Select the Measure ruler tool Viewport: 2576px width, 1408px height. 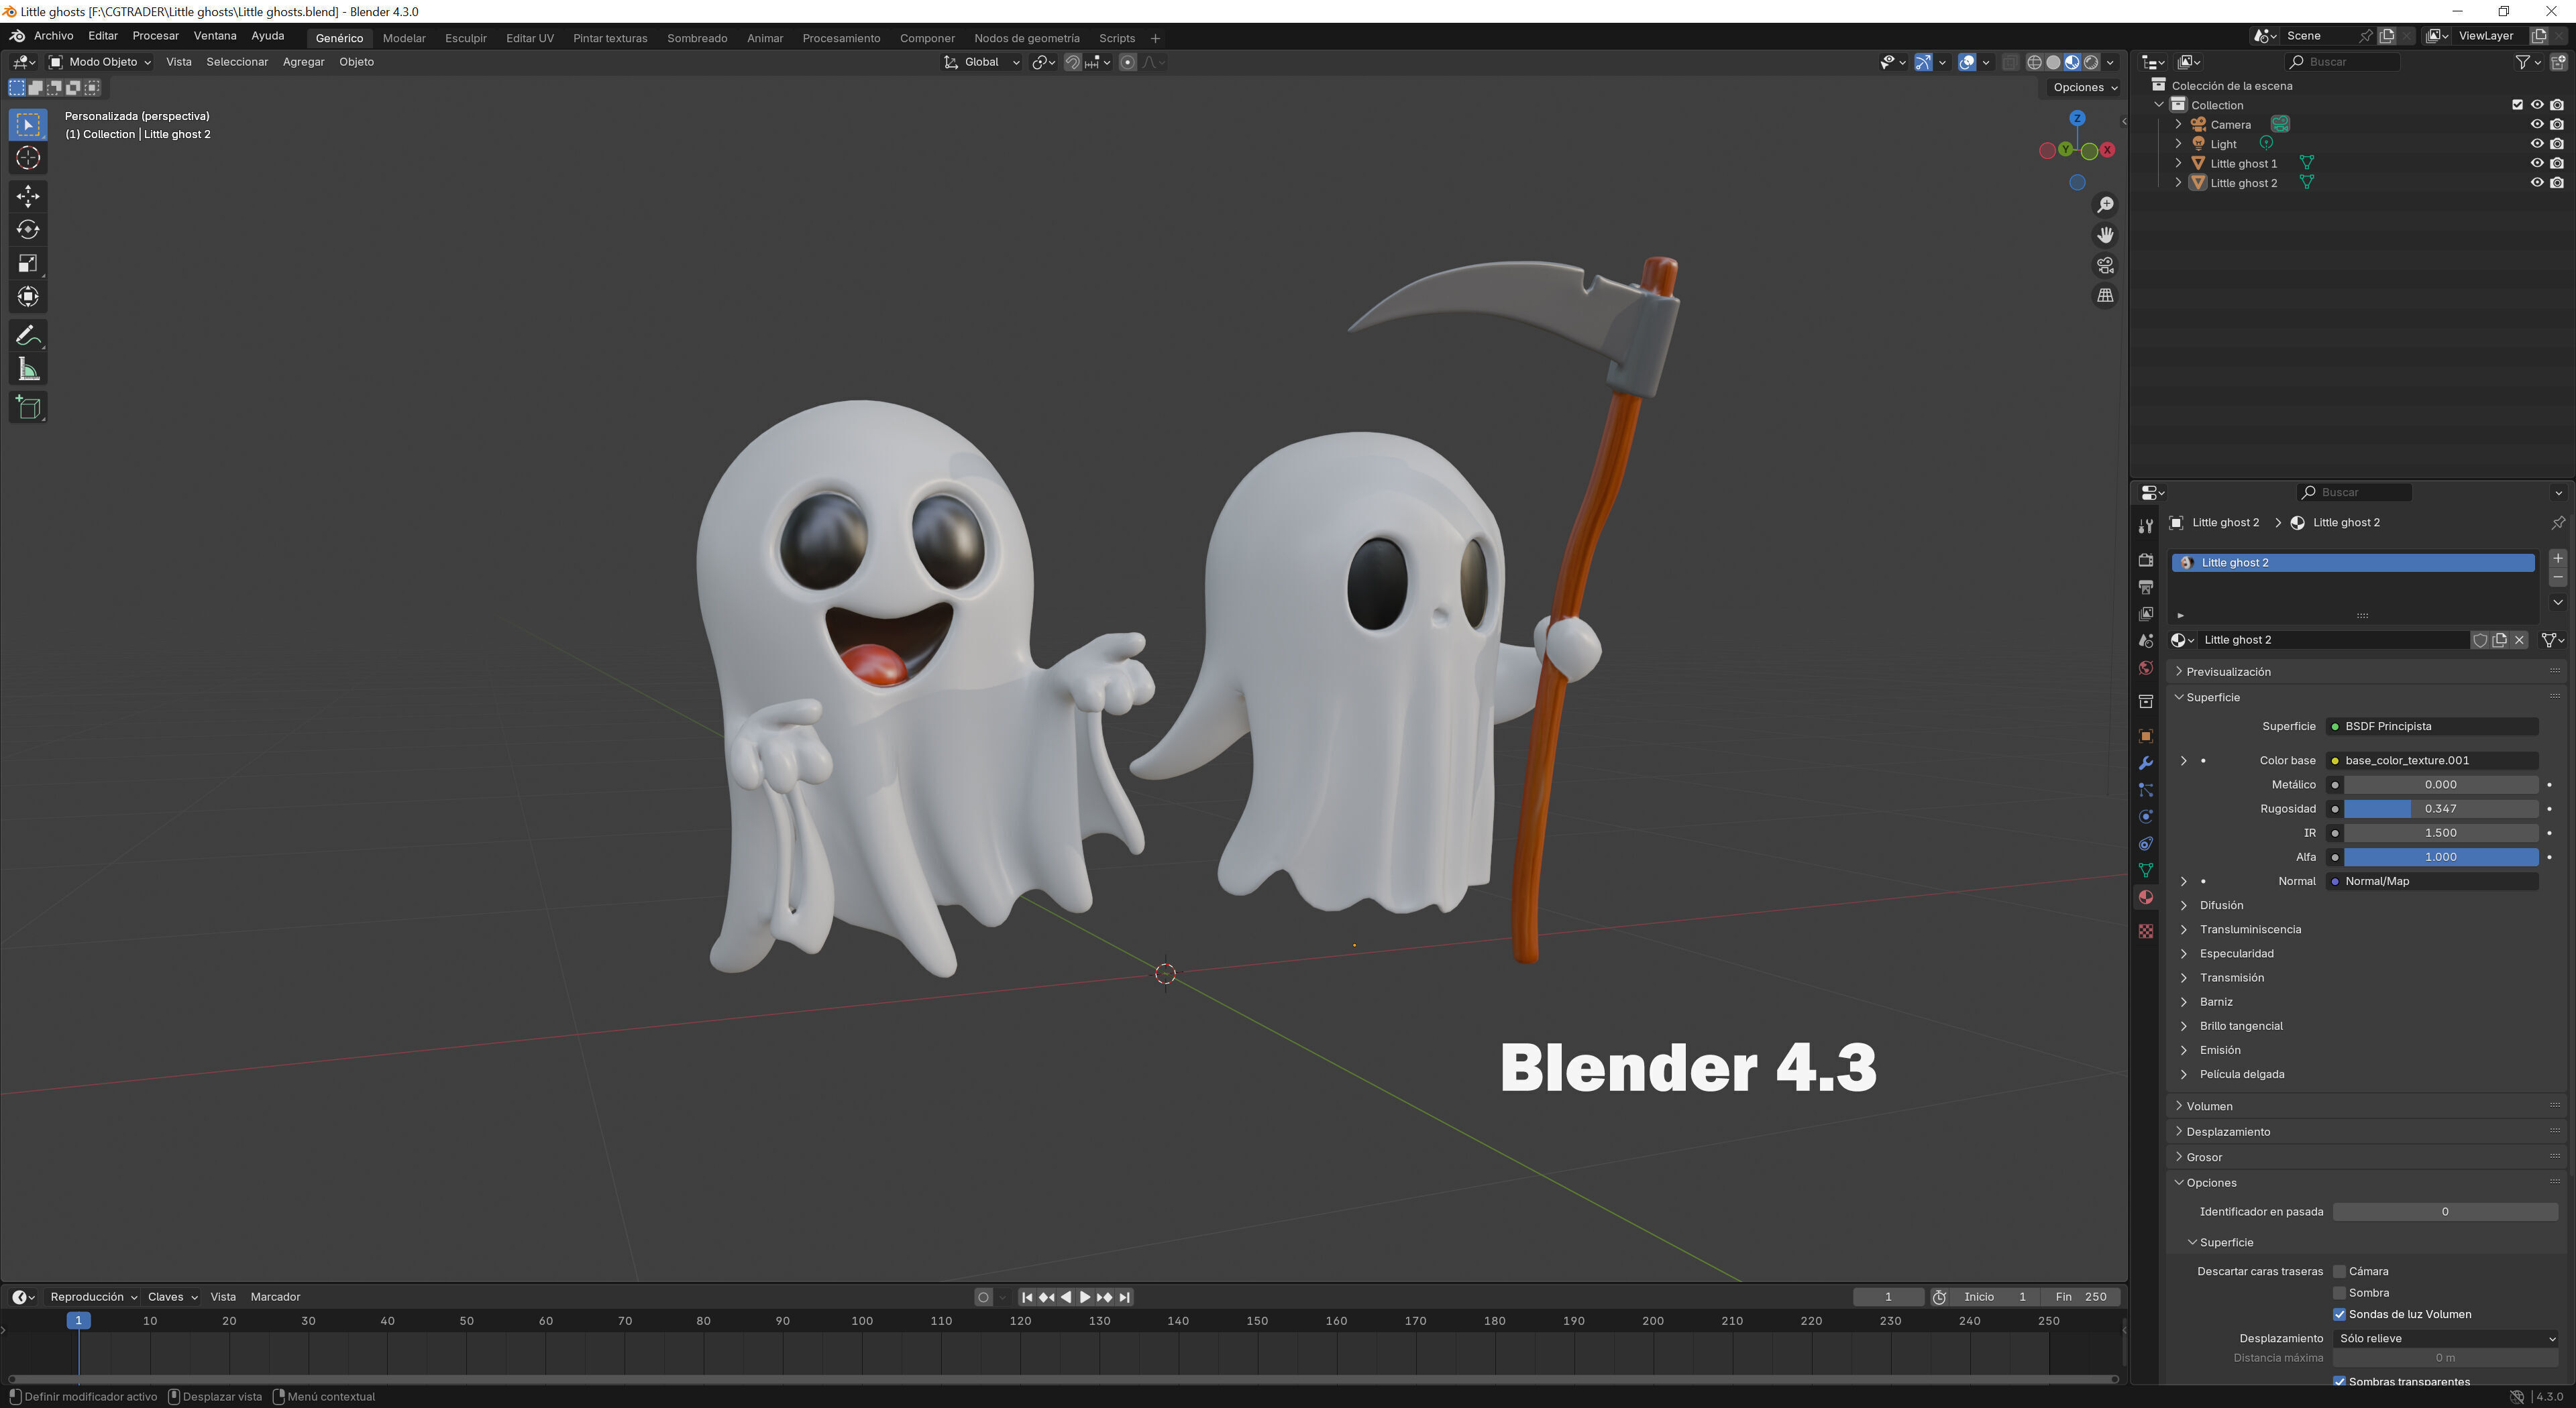pos(28,369)
